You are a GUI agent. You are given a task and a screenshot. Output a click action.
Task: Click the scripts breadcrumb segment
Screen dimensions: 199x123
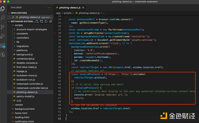[68, 13]
